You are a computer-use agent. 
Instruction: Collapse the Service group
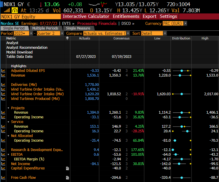click(x=8, y=122)
